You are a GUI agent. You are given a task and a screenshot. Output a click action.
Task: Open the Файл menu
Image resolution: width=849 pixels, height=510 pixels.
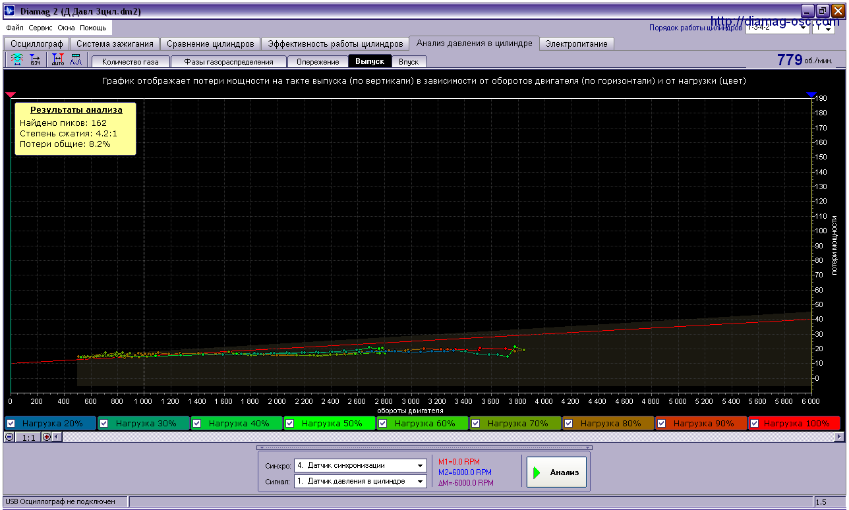click(15, 28)
